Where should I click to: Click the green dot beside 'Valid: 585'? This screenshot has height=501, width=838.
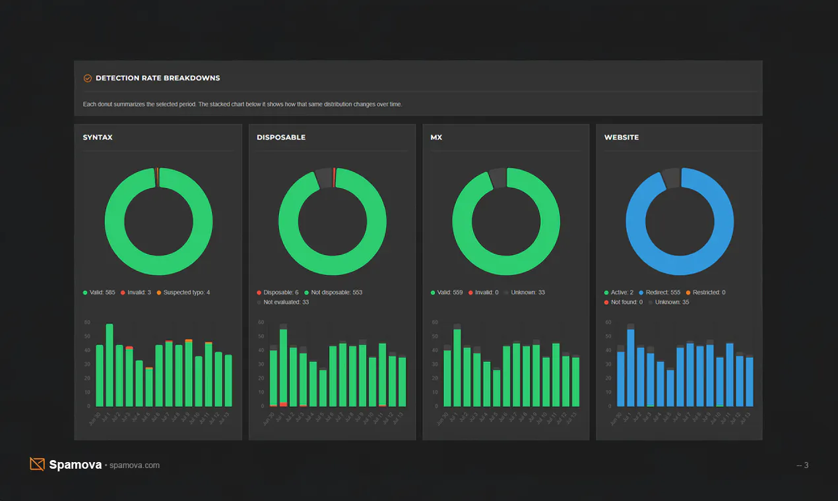coord(85,293)
